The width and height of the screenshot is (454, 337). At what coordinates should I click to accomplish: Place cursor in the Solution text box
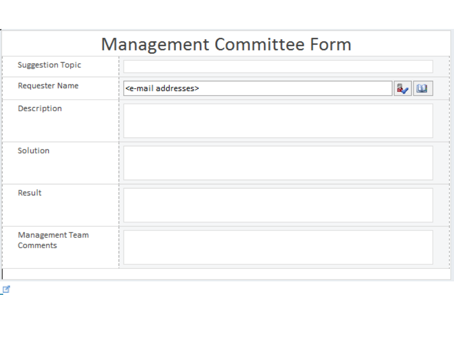[x=278, y=163]
